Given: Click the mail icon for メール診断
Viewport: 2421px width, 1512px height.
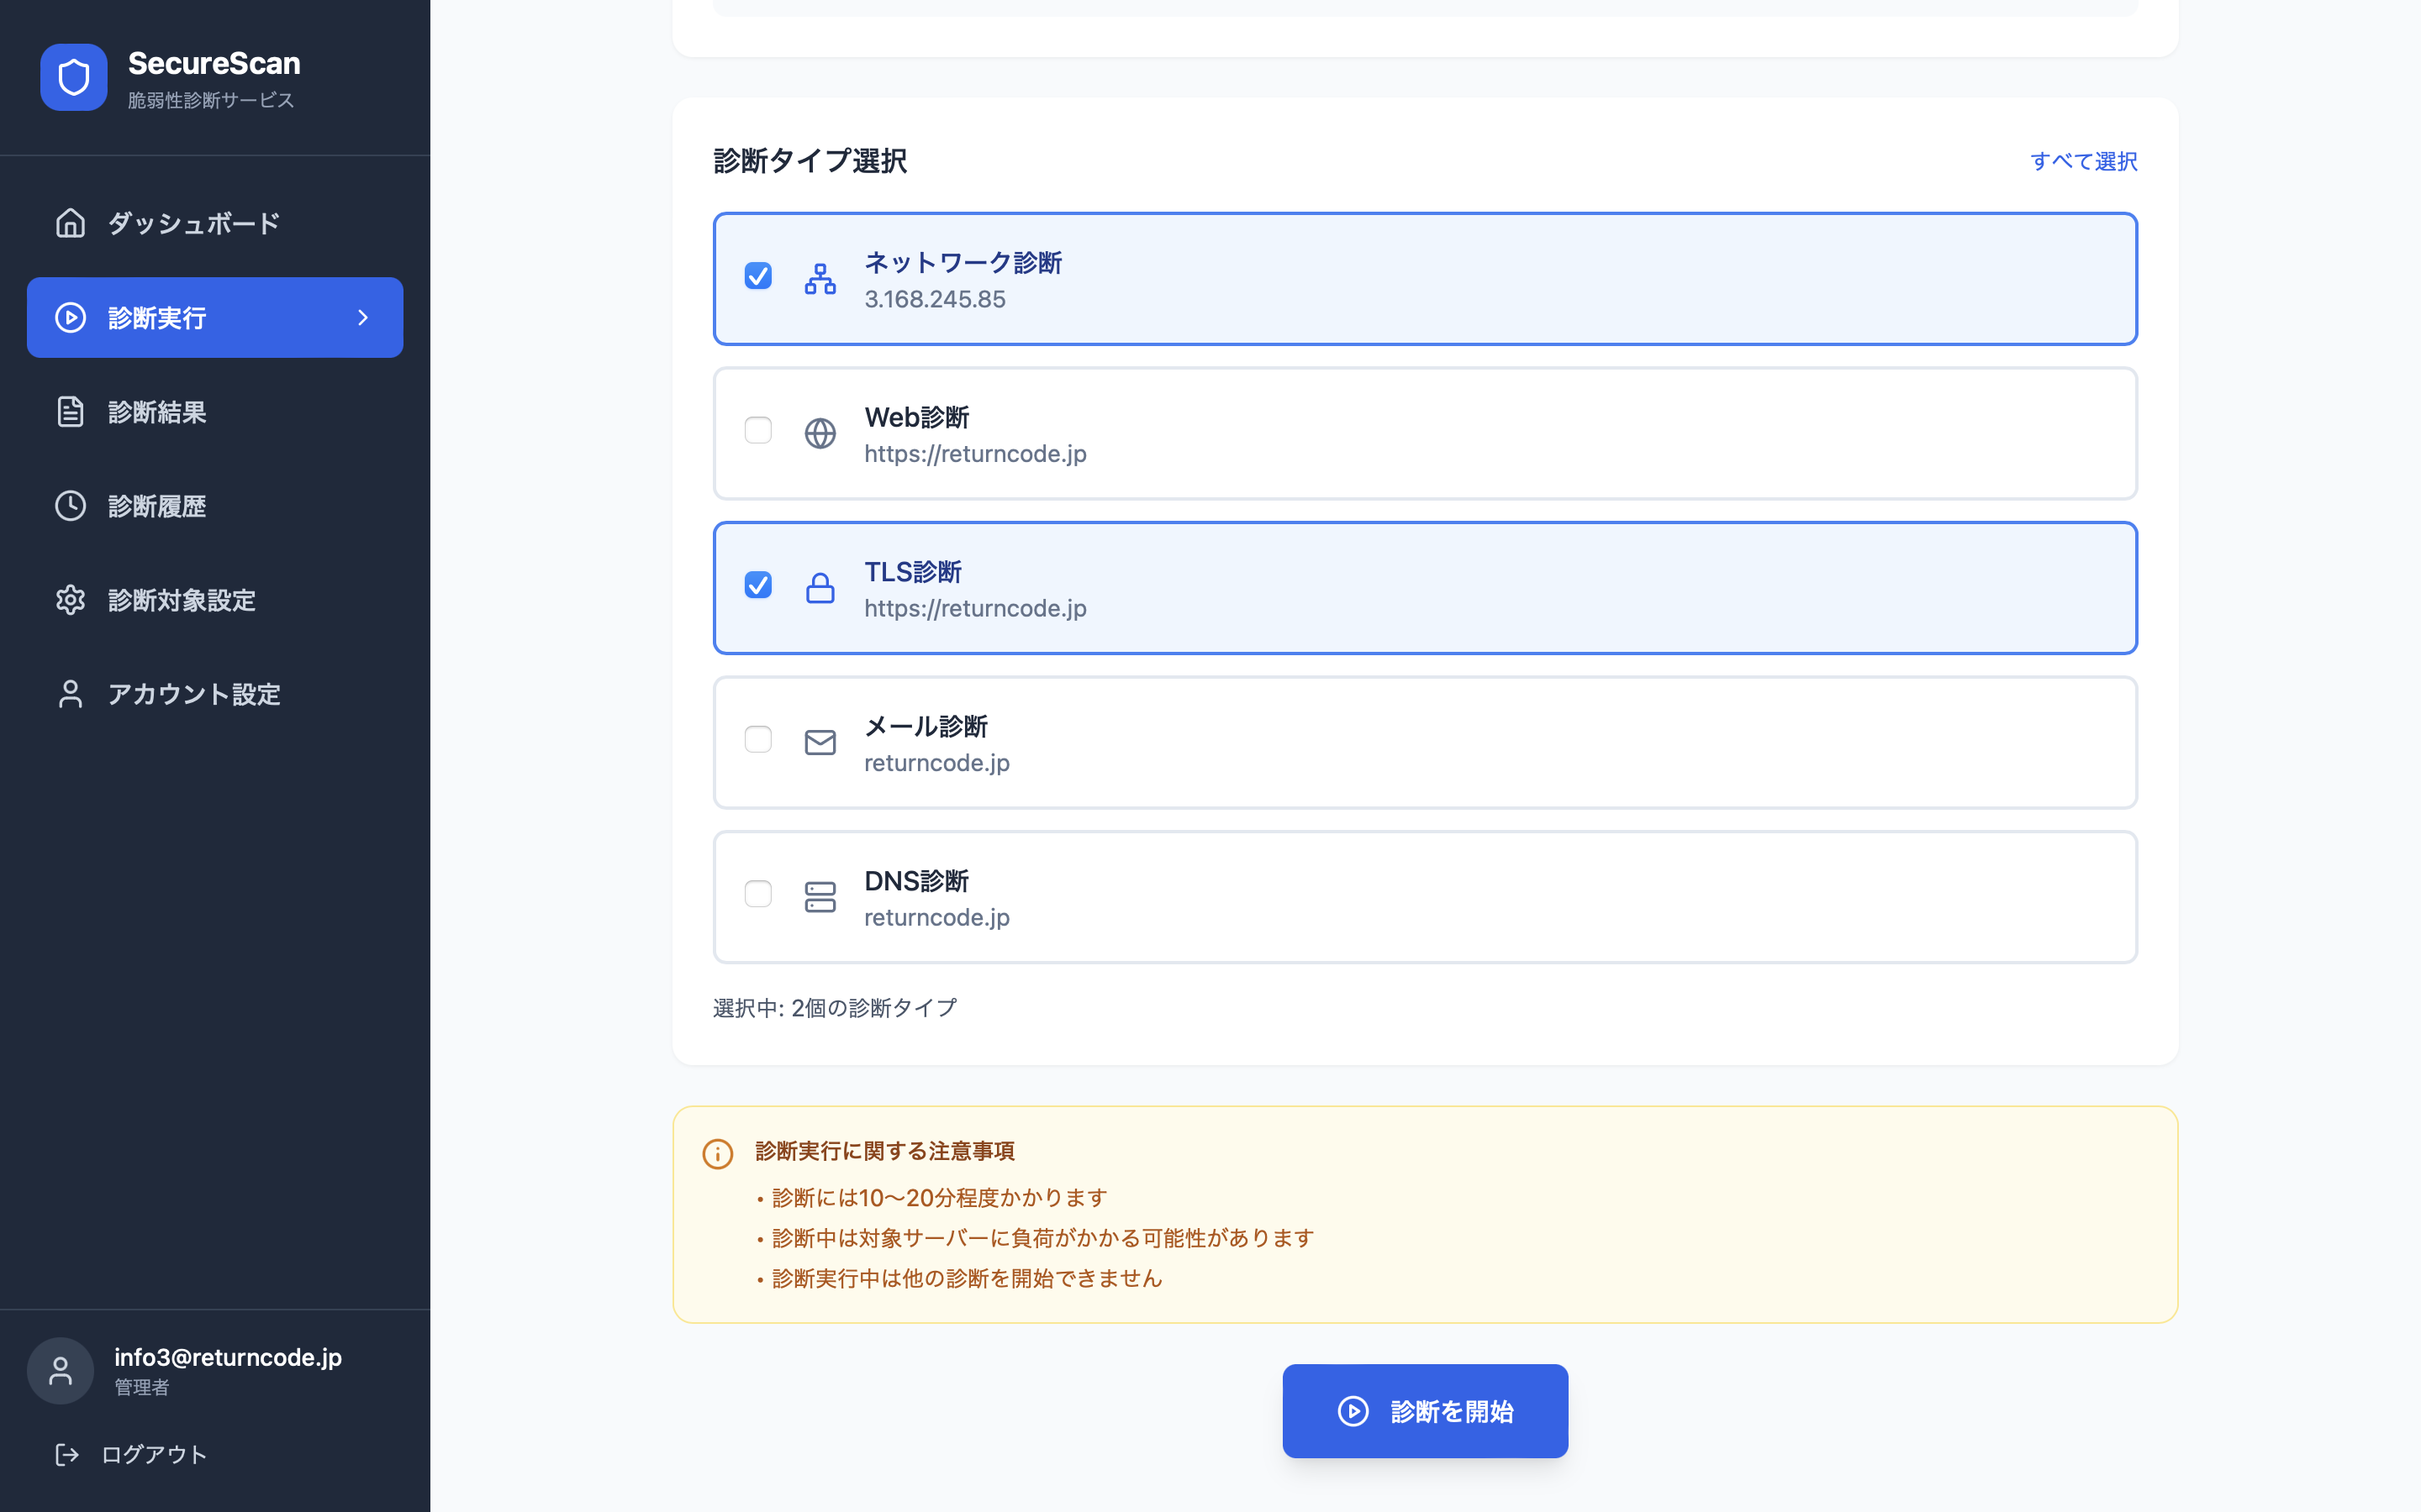Looking at the screenshot, I should [x=820, y=742].
